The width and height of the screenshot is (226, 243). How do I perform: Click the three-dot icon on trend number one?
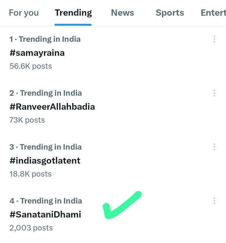214,39
